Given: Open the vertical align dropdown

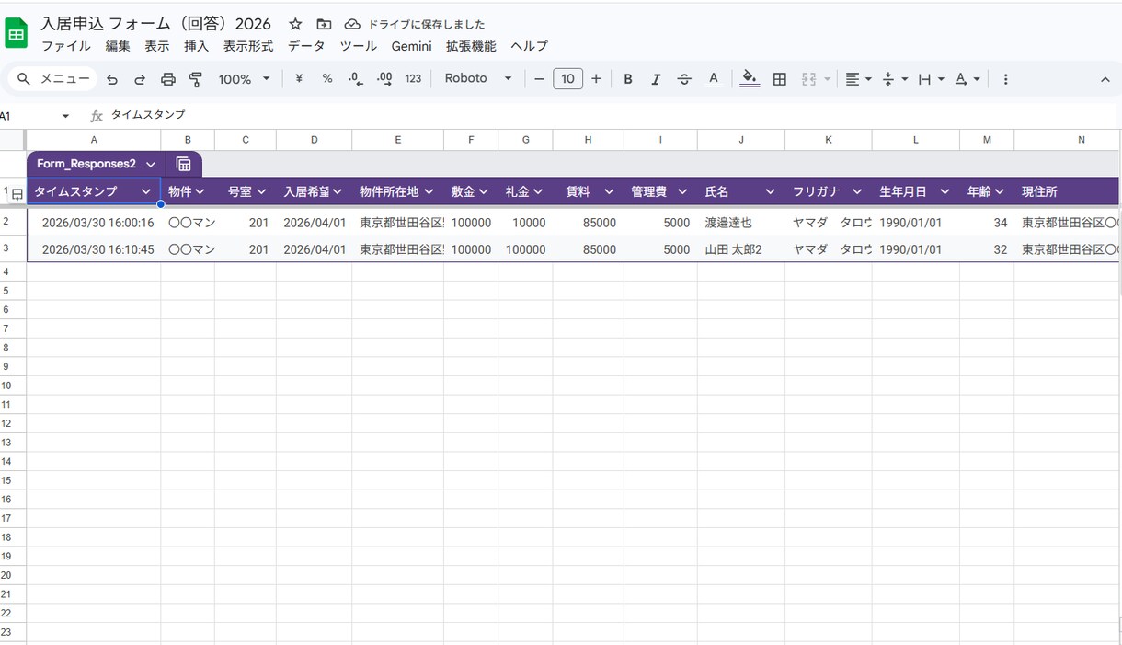Looking at the screenshot, I should tap(893, 79).
